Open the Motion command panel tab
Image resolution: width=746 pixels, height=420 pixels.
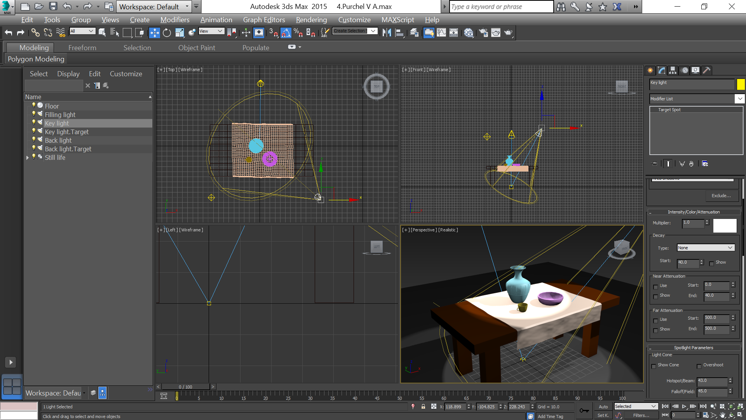(685, 70)
